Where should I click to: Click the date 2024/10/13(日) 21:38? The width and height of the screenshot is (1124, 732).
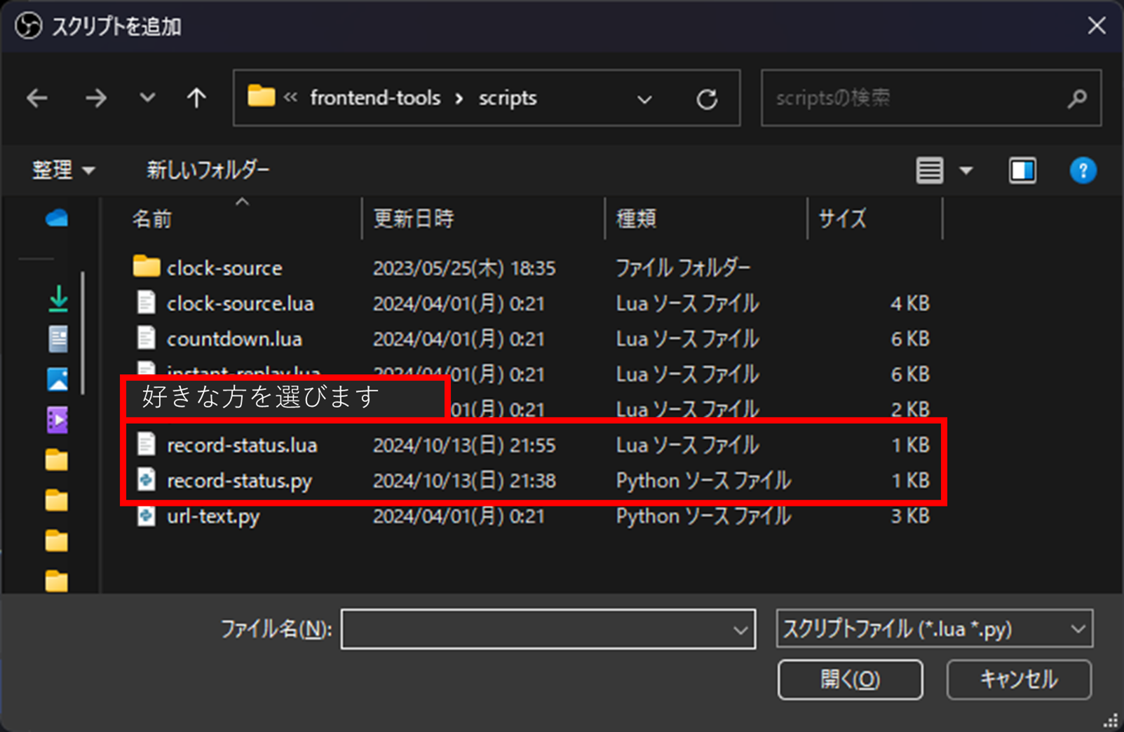click(x=464, y=481)
